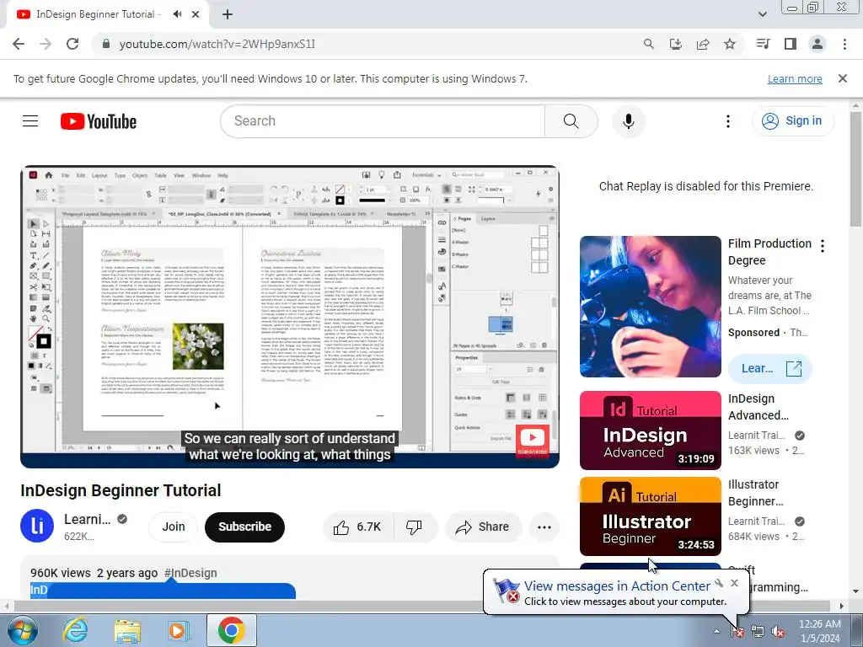This screenshot has width=863, height=647.
Task: Click the Chrome taskbar icon
Action: tap(231, 630)
